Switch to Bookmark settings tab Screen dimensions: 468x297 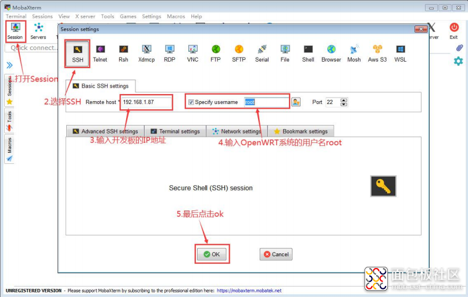tap(301, 131)
